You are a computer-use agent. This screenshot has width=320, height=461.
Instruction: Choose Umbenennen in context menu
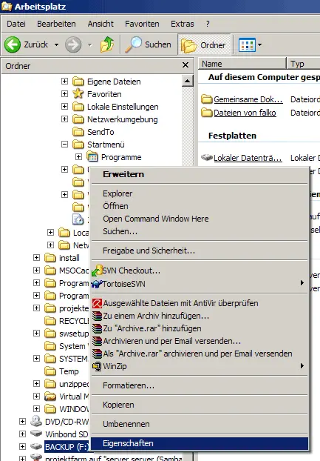200,424
